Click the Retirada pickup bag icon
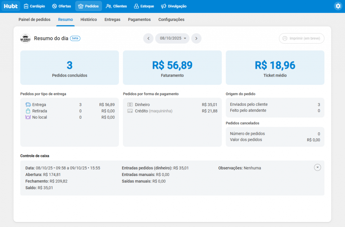 (x=28, y=111)
